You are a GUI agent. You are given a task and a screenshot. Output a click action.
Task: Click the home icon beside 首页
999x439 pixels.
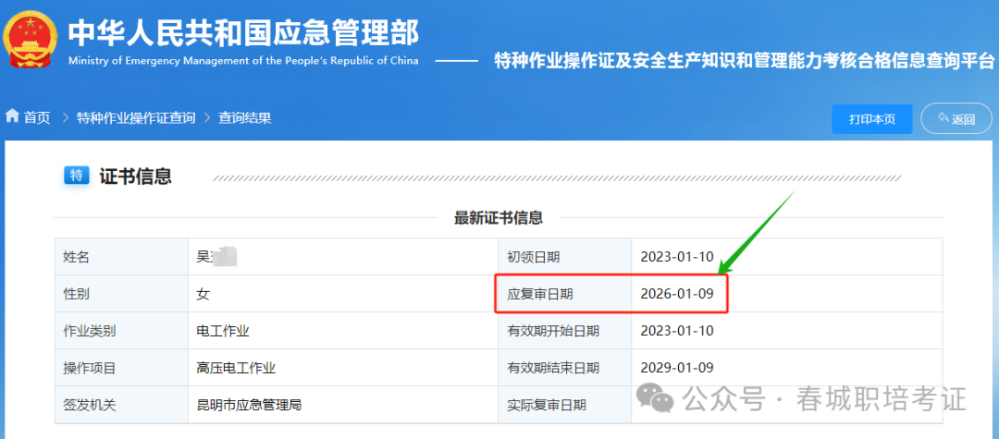pyautogui.click(x=11, y=117)
